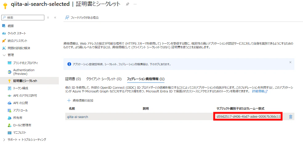Pin this page with the pin icon
Viewport: 303px width, 158px height.
tap(127, 4)
